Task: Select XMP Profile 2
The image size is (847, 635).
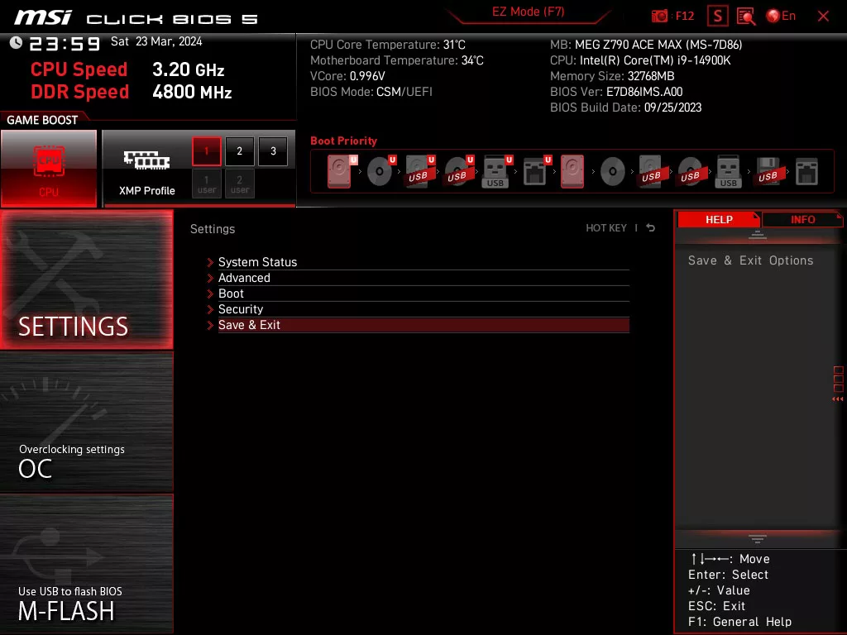Action: pos(239,151)
